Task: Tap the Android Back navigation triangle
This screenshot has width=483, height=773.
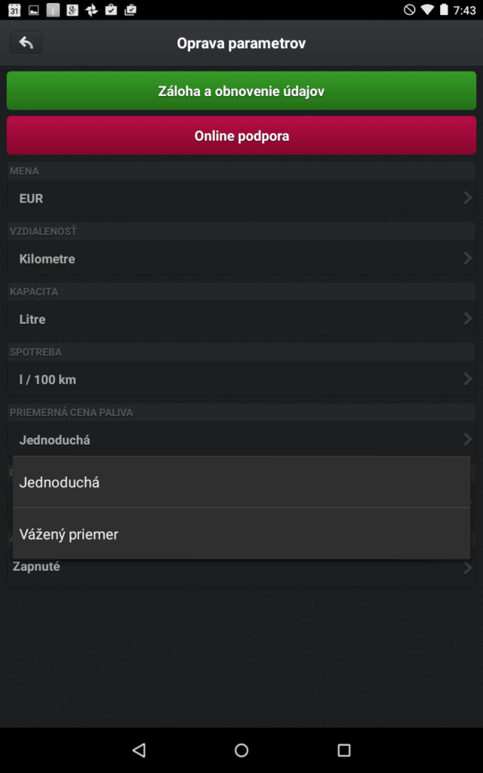Action: (x=139, y=750)
